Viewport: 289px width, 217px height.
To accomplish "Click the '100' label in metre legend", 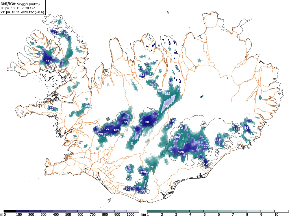I will (x=19, y=215).
